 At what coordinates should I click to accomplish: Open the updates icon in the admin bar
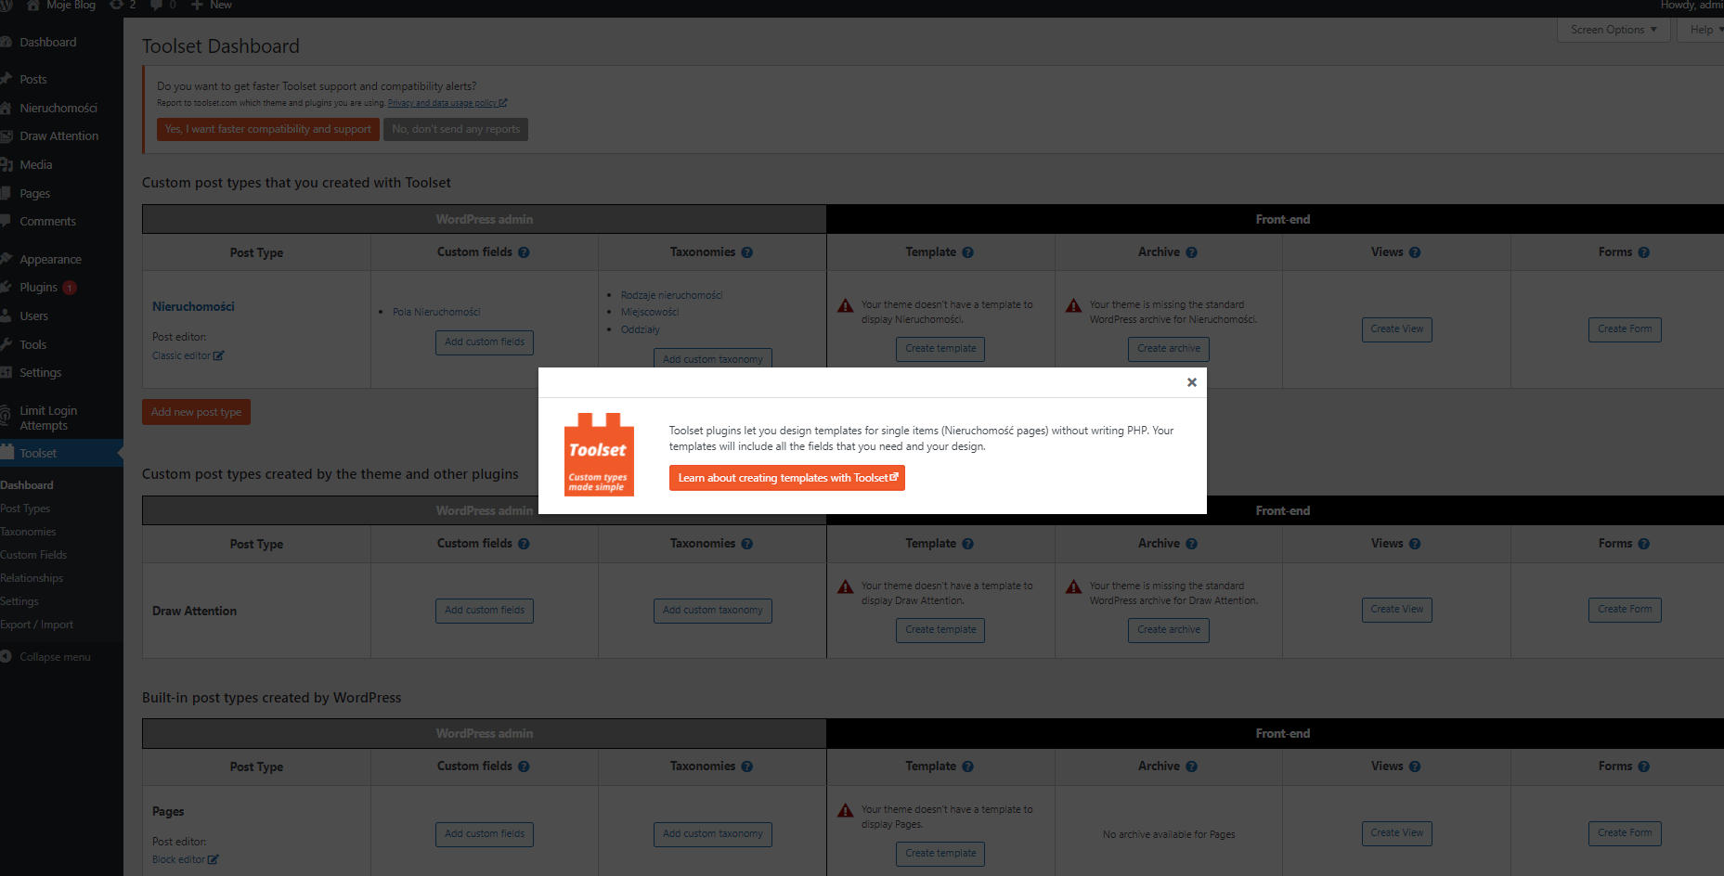[116, 5]
